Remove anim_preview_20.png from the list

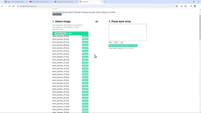[85, 86]
